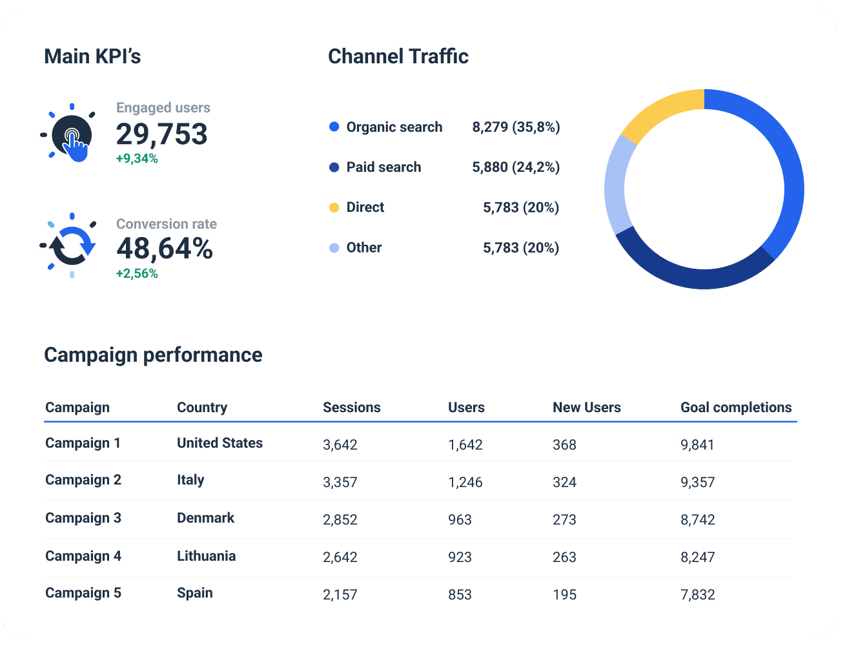Image resolution: width=847 pixels, height=646 pixels.
Task: Sort the Sessions column header
Action: coord(352,407)
